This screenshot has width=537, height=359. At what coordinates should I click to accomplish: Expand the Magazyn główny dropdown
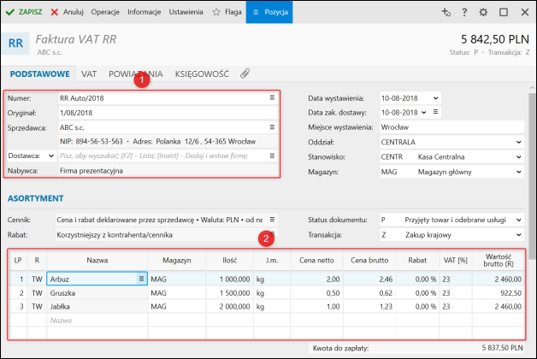coord(518,172)
